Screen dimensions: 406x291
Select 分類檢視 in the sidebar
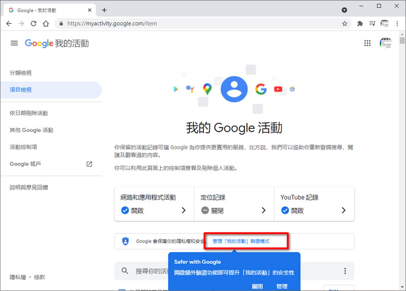tap(20, 73)
